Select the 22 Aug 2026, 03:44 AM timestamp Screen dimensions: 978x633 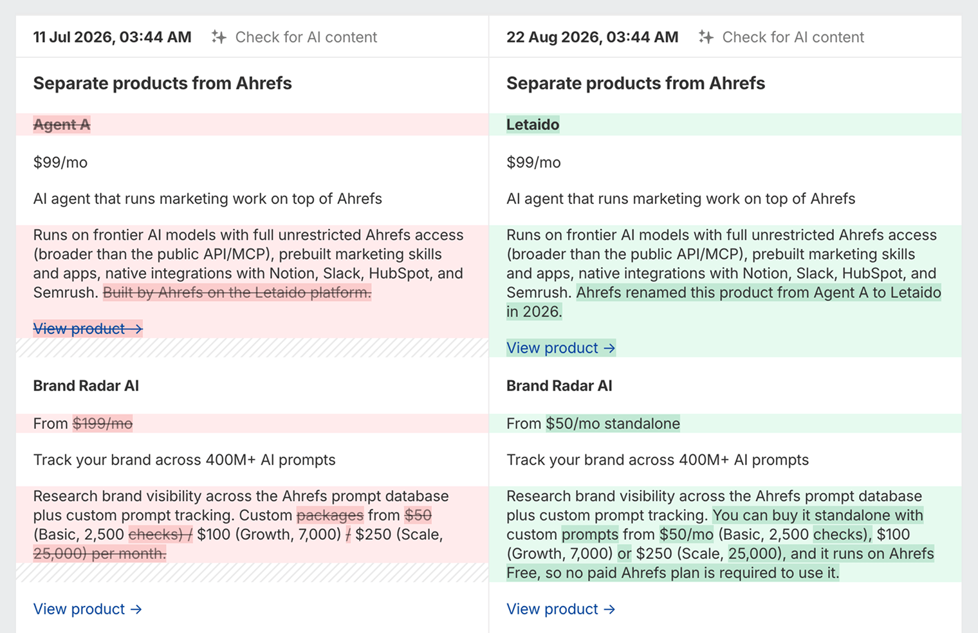pos(593,37)
